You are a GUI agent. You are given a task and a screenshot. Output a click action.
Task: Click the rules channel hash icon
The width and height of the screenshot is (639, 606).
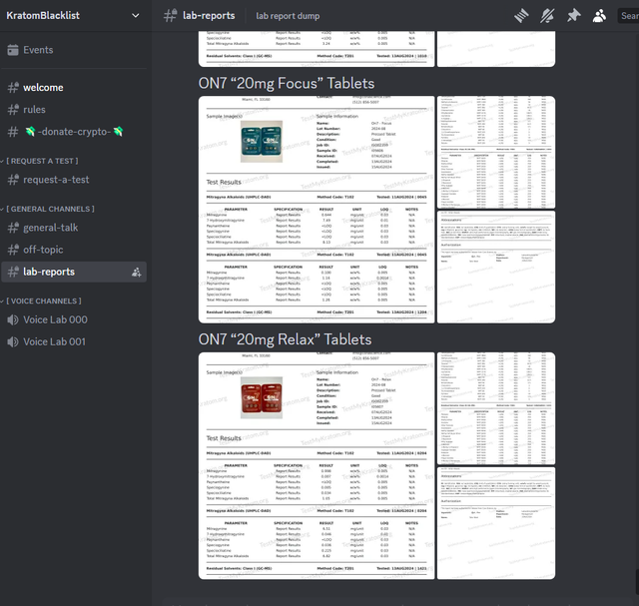tap(13, 109)
